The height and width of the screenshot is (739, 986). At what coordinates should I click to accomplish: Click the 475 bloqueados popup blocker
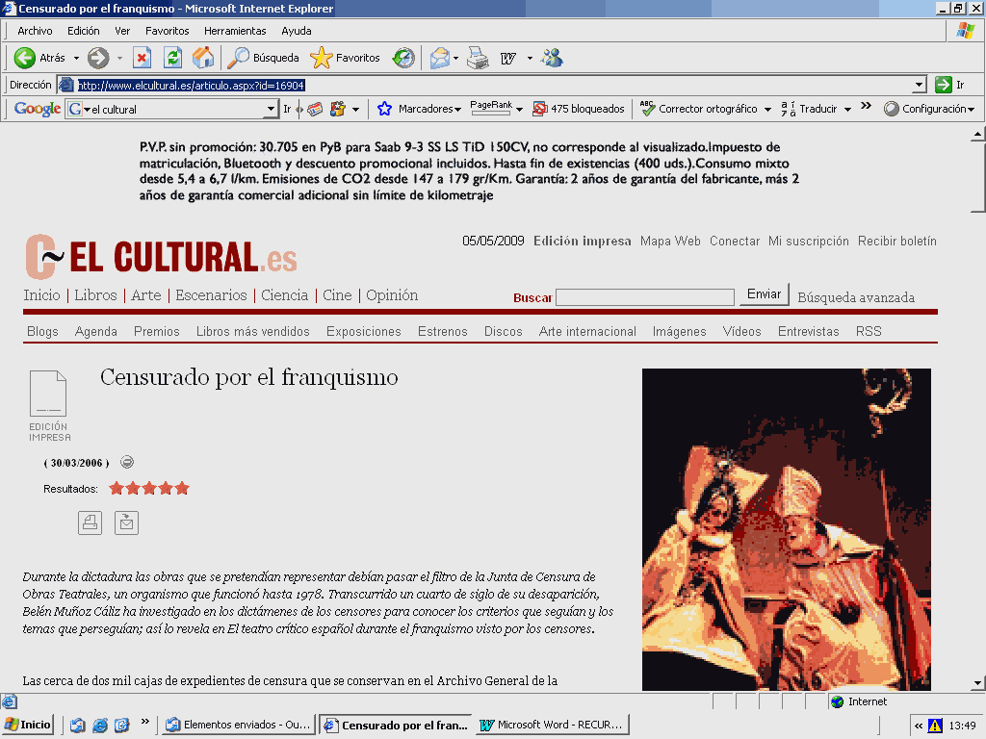coord(579,109)
